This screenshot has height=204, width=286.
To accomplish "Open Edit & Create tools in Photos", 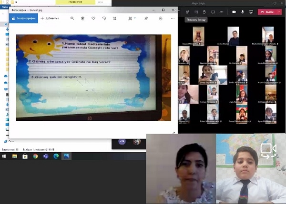I will click(130, 19).
